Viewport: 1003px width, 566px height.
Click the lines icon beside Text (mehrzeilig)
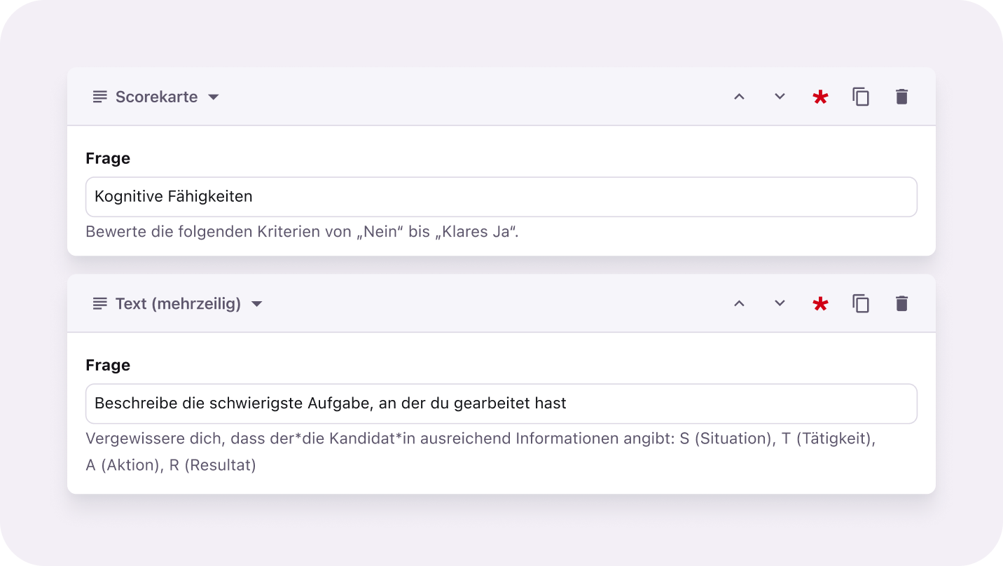pos(100,303)
